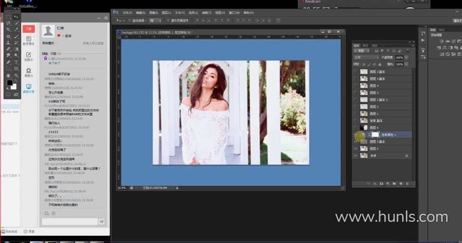Viewport: 462px width, 243px height.
Task: Click the foreground color swatch
Action: tap(10, 83)
